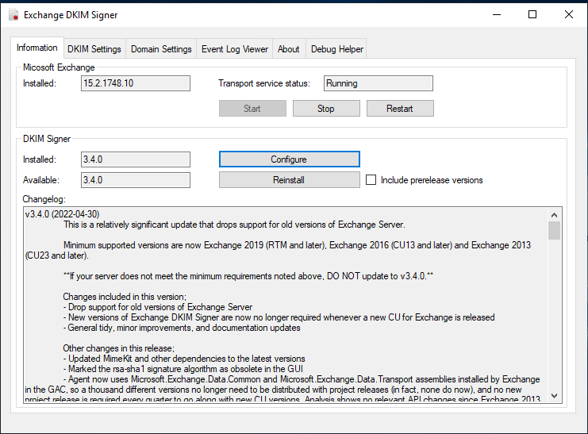Click the 'Transport service status:' label

point(264,83)
